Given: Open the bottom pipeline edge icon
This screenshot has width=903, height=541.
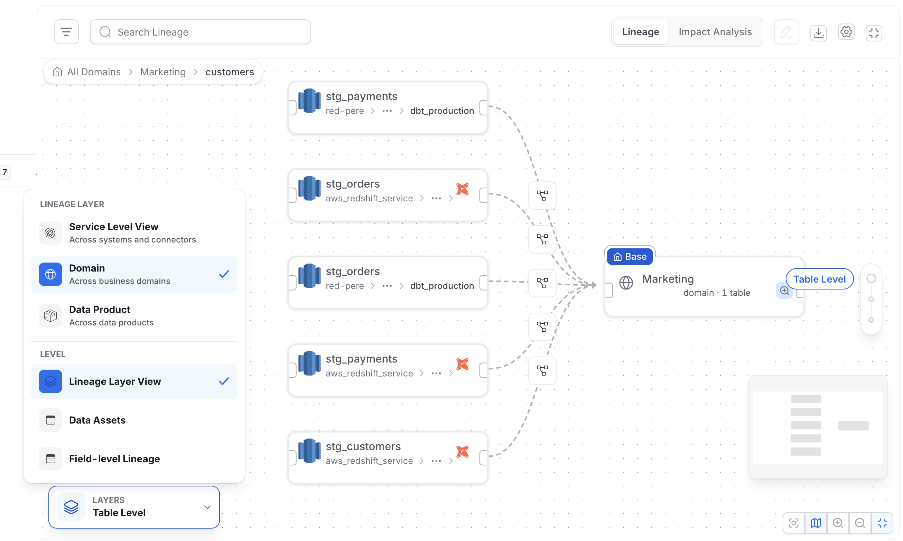Looking at the screenshot, I should coord(542,370).
